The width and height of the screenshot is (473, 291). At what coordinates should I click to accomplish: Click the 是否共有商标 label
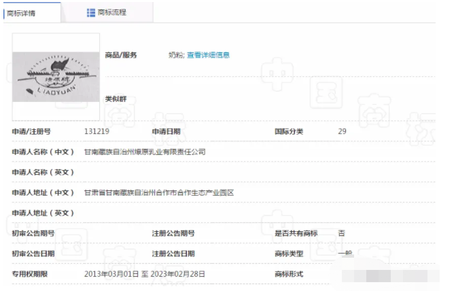coord(296,233)
